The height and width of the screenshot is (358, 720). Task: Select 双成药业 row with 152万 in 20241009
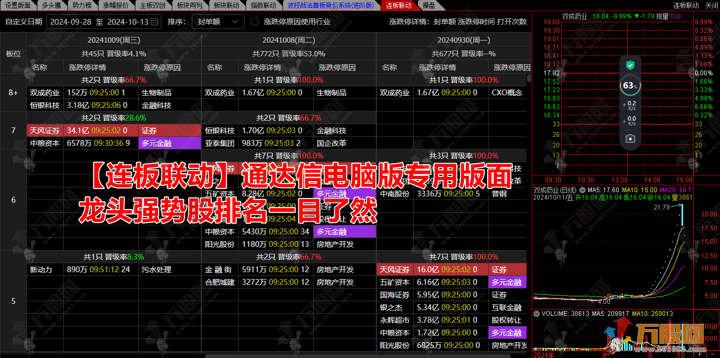114,93
